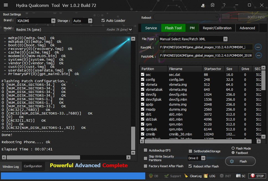
Task: Click the log vertical scrollbar thumb
Action: coord(133,138)
